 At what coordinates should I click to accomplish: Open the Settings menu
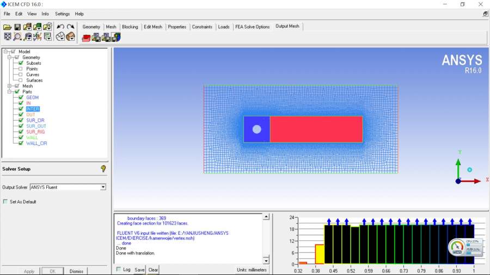(x=62, y=14)
